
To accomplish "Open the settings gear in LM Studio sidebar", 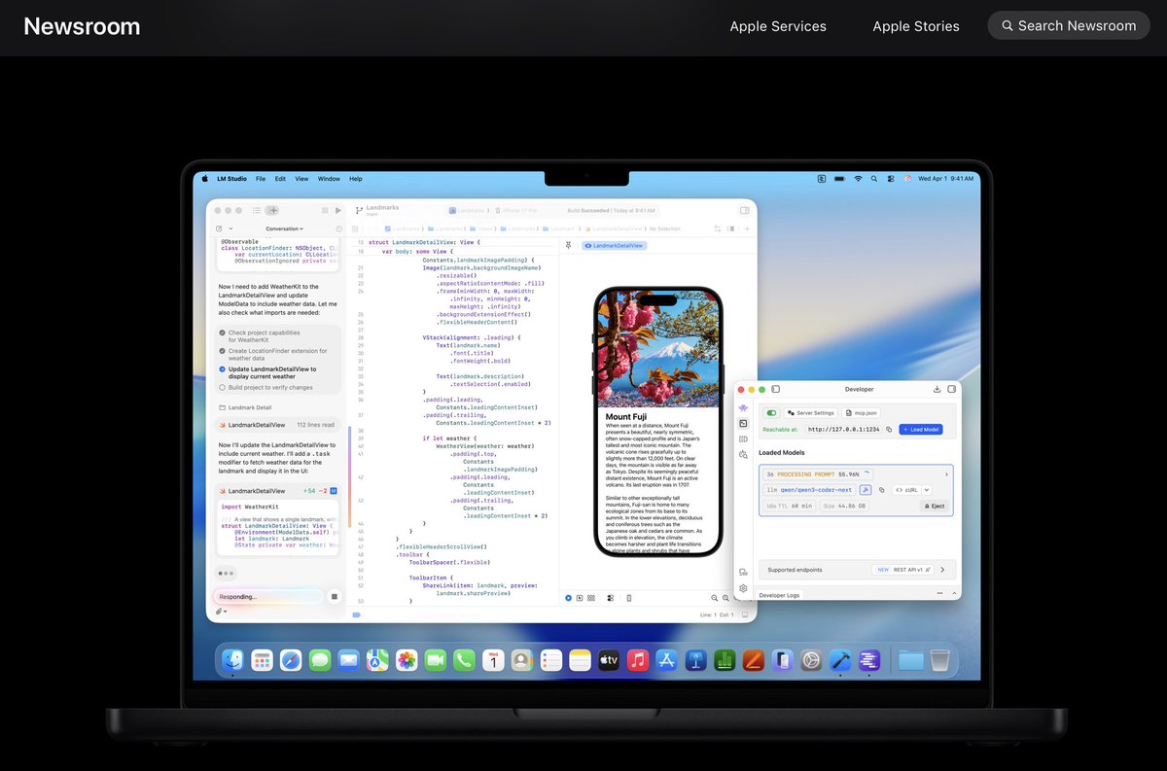I will 743,588.
